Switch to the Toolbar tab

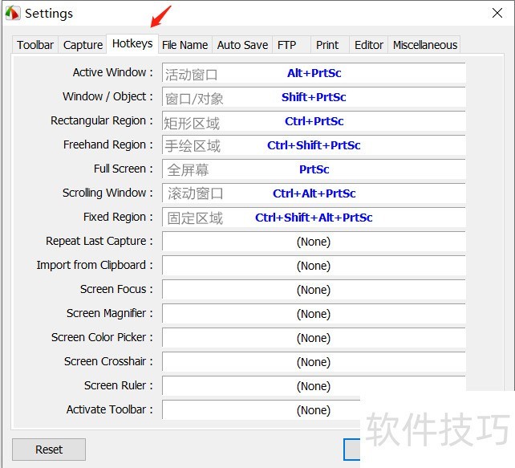35,45
